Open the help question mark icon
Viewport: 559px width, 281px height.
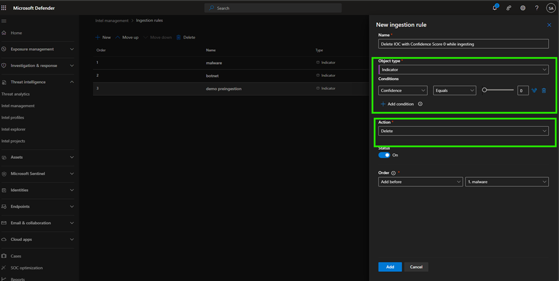537,8
